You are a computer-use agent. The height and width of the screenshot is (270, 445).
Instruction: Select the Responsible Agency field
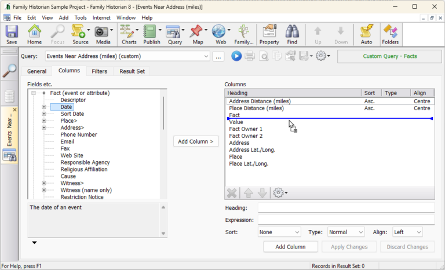point(85,162)
